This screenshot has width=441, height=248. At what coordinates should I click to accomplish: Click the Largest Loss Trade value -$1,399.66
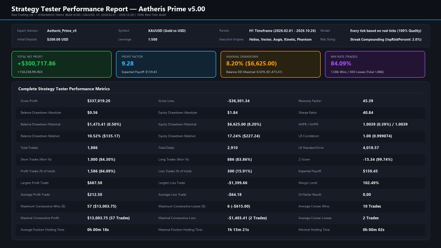(237, 183)
